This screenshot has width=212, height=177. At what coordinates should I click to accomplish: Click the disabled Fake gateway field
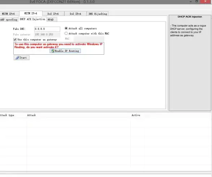(x=47, y=35)
